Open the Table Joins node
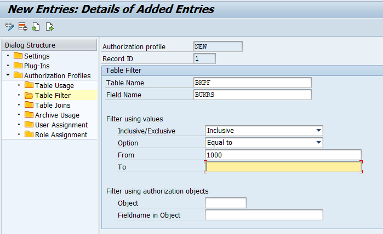 (47, 105)
